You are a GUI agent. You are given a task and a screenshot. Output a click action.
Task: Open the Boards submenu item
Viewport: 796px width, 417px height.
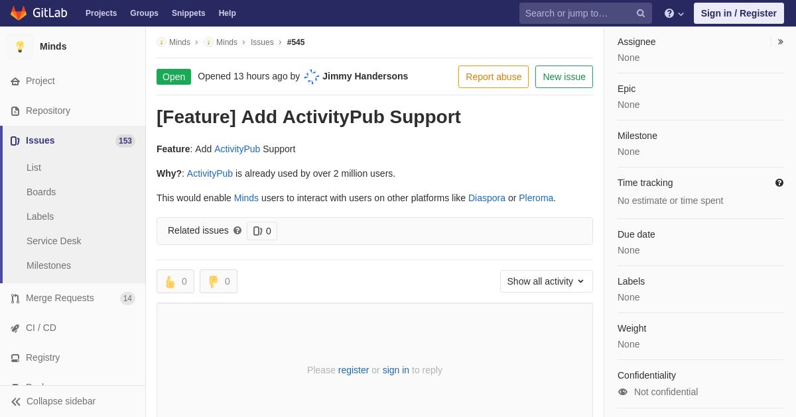tap(41, 192)
